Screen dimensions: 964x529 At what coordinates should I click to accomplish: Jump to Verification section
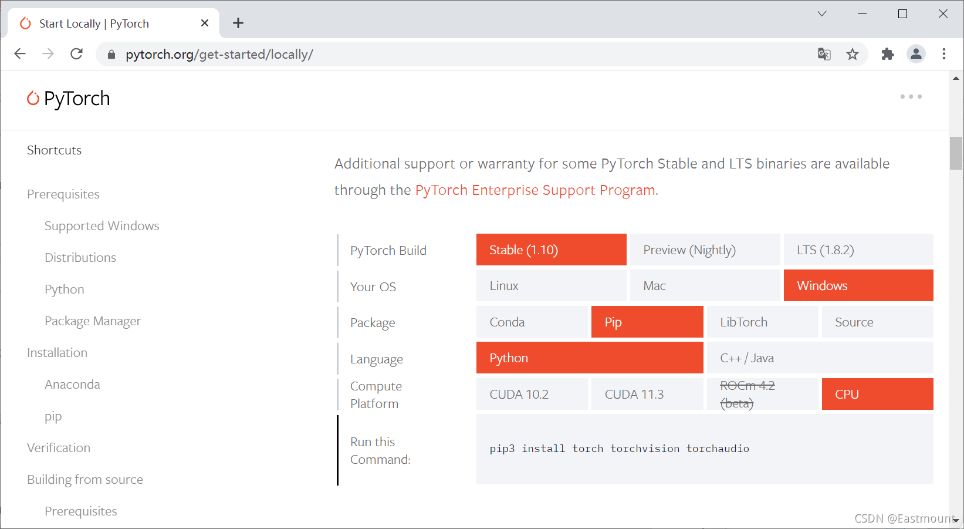pyautogui.click(x=59, y=448)
